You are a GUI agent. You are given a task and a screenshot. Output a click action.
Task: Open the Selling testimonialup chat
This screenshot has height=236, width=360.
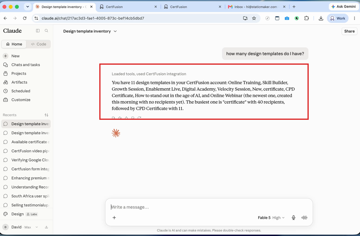(26, 205)
